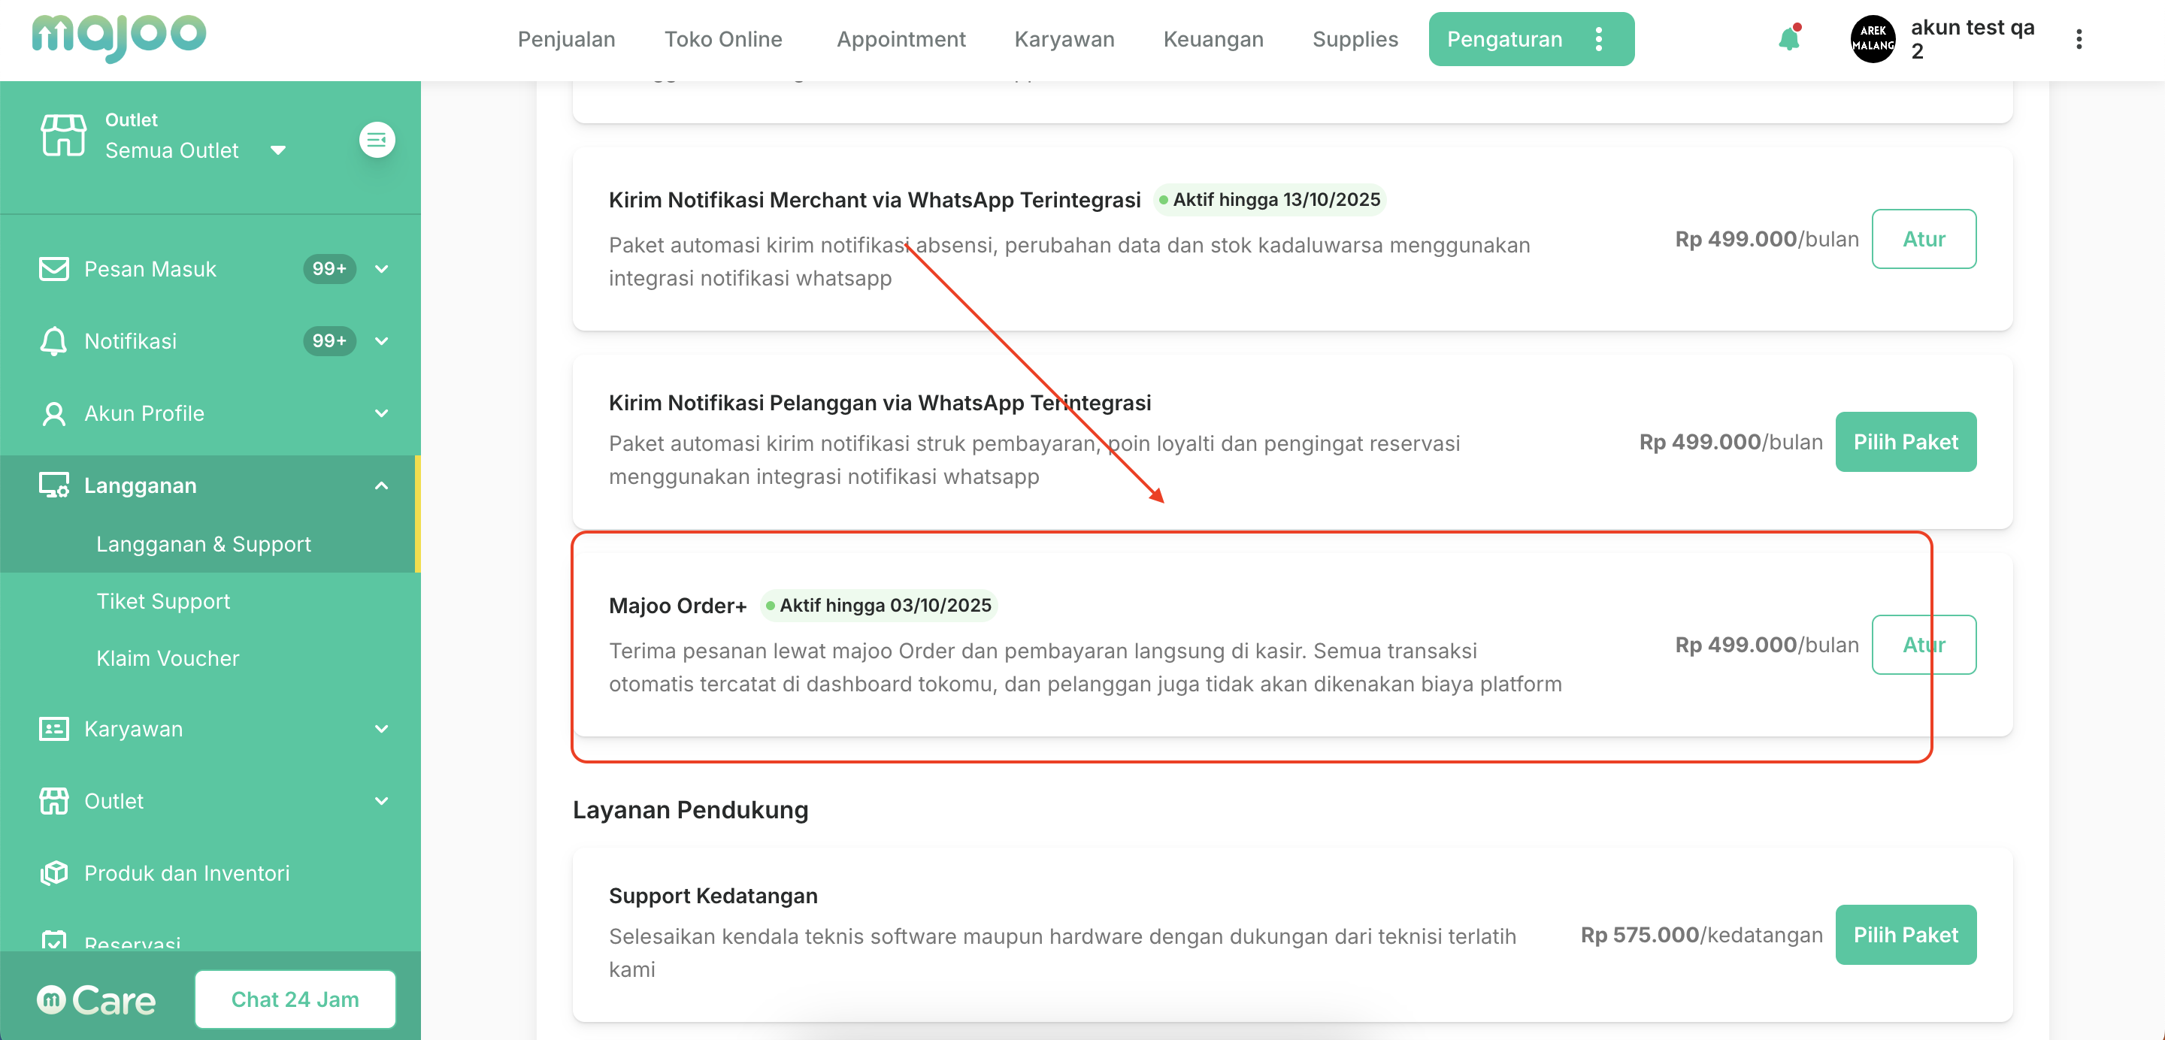Click Atur for Majoo Order+
Screen dimensions: 2165x1040
1924,645
